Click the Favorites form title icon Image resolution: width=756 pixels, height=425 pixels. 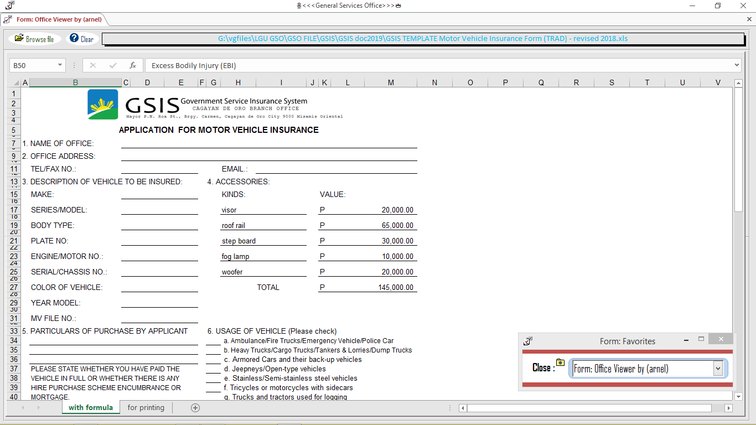coord(529,341)
